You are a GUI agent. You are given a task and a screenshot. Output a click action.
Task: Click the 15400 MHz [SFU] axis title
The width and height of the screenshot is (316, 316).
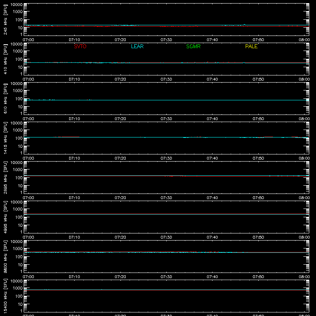5,296
